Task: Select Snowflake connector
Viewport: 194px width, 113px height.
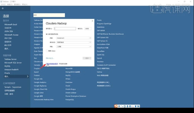Action: pyautogui.click(x=101, y=51)
